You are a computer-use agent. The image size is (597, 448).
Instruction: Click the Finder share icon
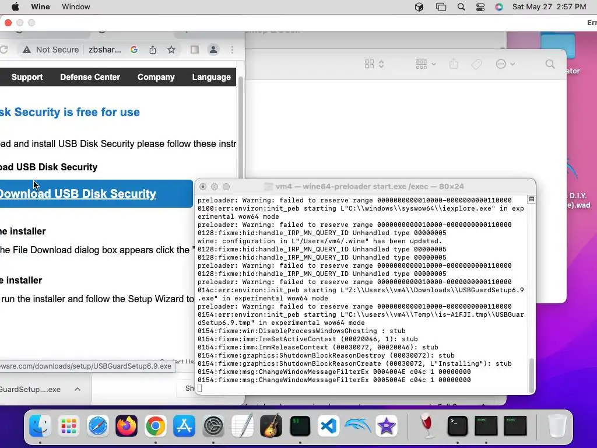[x=454, y=64]
